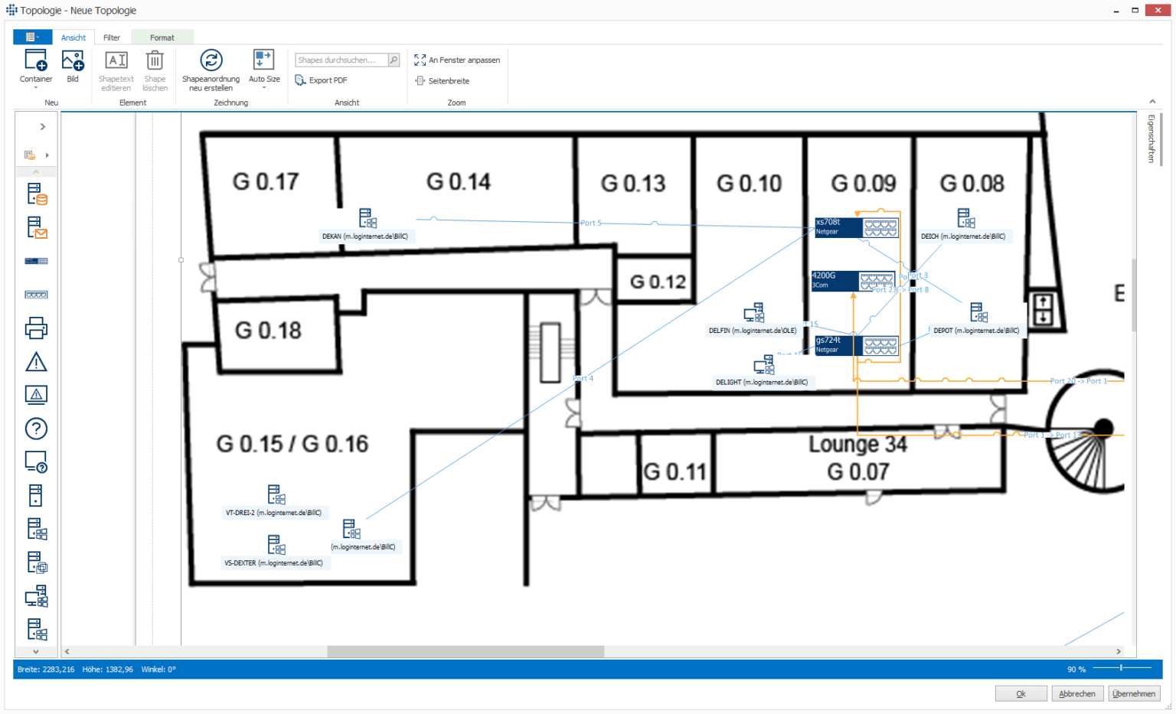Open the Auto Size dropdown
Image resolution: width=1176 pixels, height=714 pixels.
pos(264,87)
